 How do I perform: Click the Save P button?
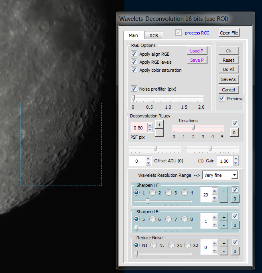(197, 60)
